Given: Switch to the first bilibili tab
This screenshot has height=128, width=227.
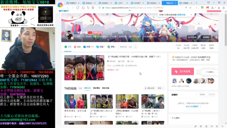Looking at the screenshot, I should coord(72,3).
